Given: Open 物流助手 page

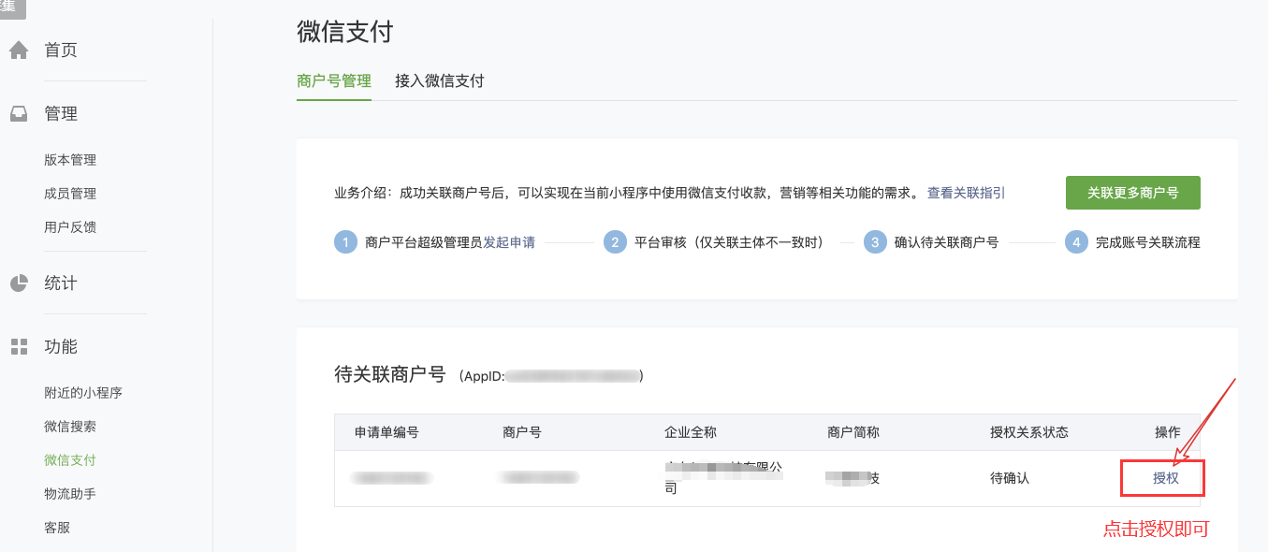Looking at the screenshot, I should [70, 494].
